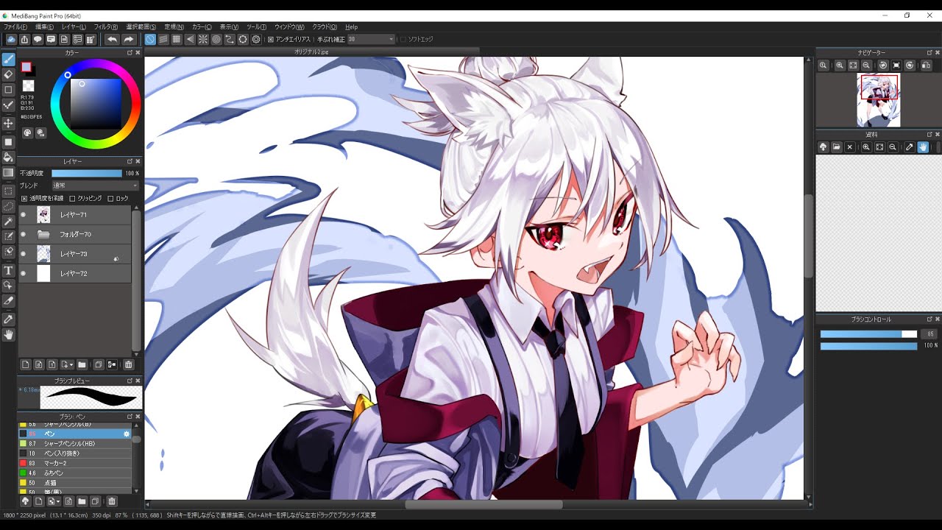Click the canvas horizontal scrollbar
The image size is (942, 530).
point(484,505)
